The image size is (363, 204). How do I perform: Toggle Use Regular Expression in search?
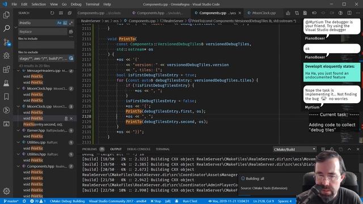point(71,23)
